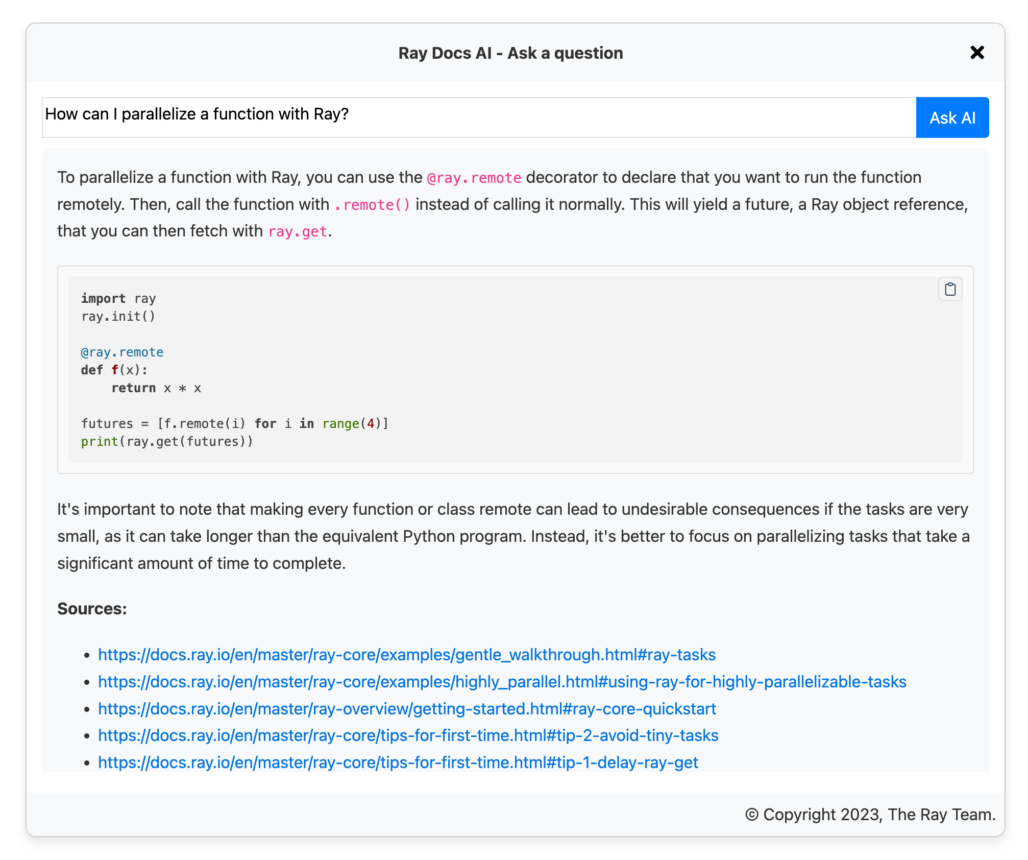
Task: Copy code block with clipboard icon
Action: tap(950, 289)
